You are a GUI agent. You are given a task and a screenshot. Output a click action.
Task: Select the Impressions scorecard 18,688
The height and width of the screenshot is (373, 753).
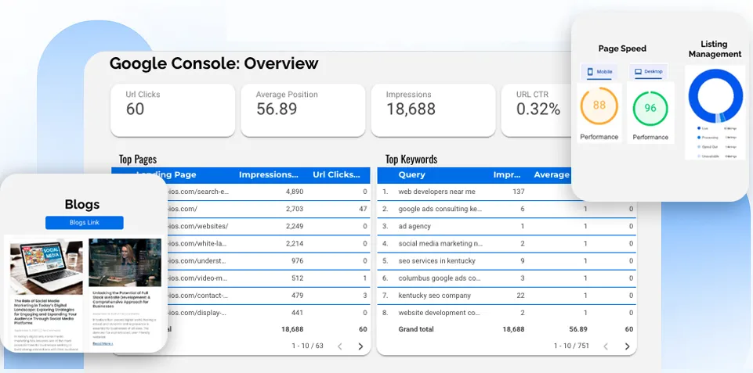pyautogui.click(x=433, y=110)
